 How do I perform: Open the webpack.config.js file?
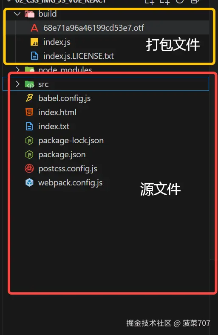[x=70, y=183]
